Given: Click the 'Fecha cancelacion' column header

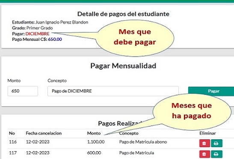Looking at the screenshot, I should click(44, 133).
